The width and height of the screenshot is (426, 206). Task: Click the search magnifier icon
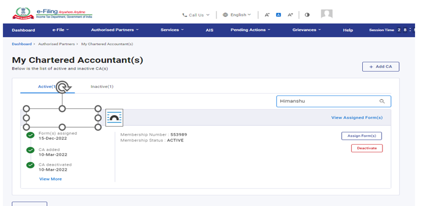[382, 101]
